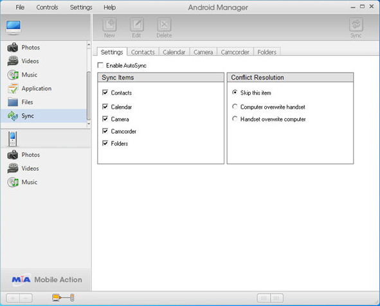
Task: Click the Edit toolbar icon
Action: point(137,24)
